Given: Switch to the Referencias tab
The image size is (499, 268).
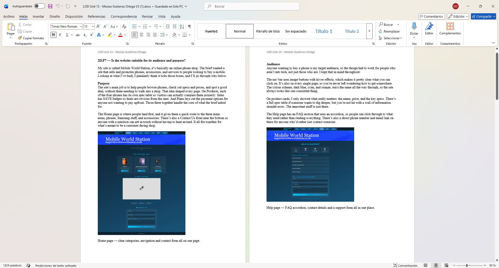Looking at the screenshot, I should [96, 16].
